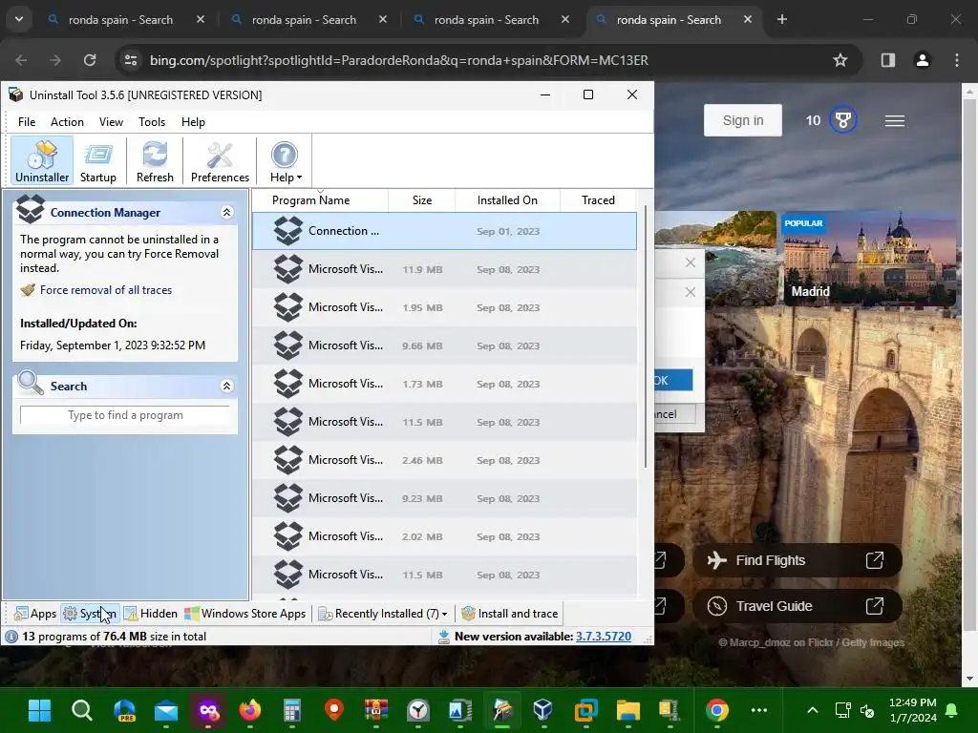
Task: Click Sign in on Bing page
Action: 742,120
